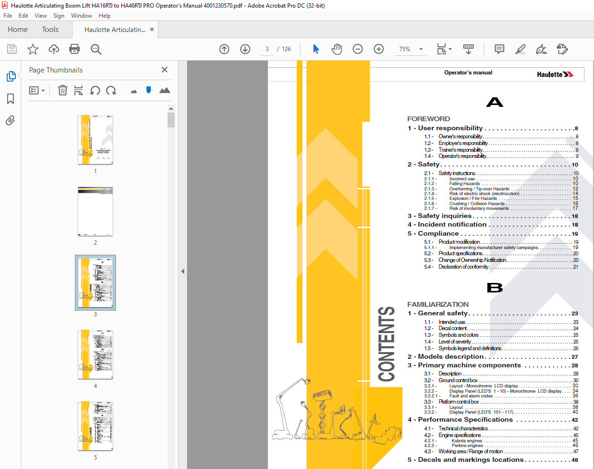Activate the Hand pan tool
This screenshot has height=469, width=594.
coord(337,49)
